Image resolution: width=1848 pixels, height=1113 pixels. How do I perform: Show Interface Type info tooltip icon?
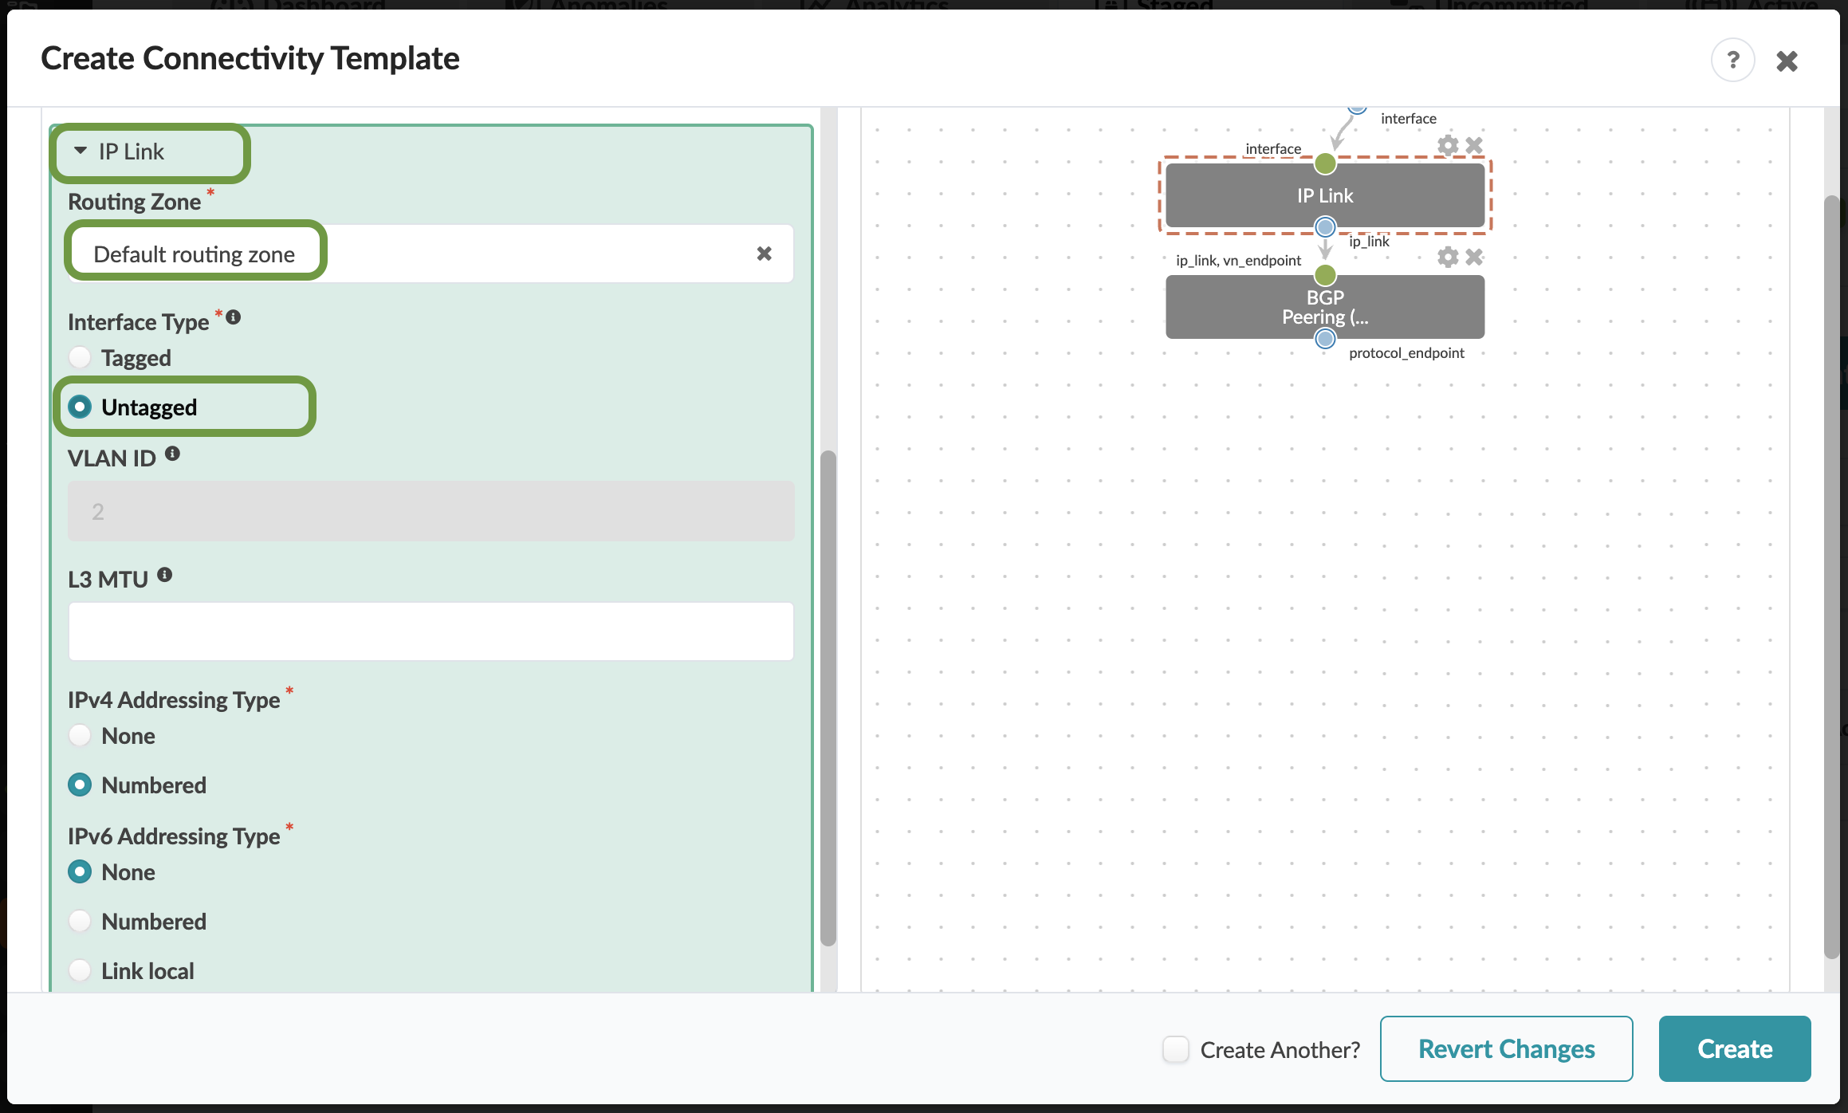point(234,317)
